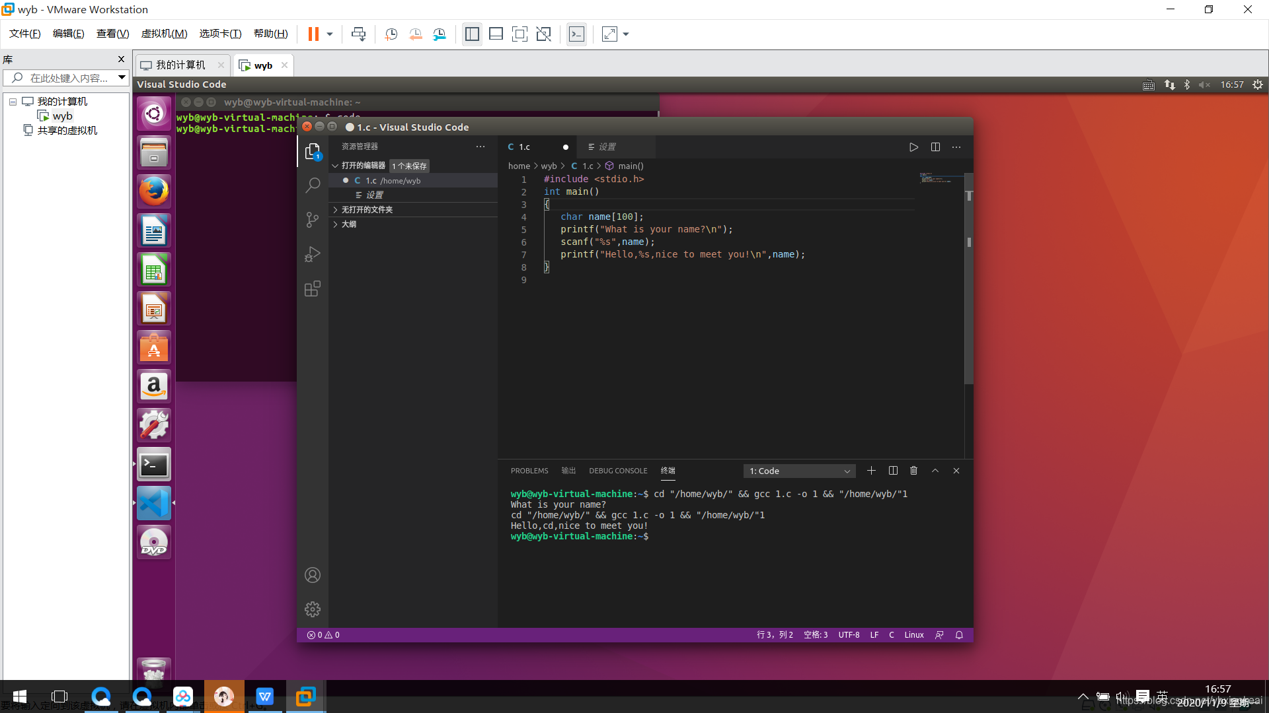1269x713 pixels.
Task: Open the terminal selector dropdown '1: Code'
Action: click(x=799, y=471)
